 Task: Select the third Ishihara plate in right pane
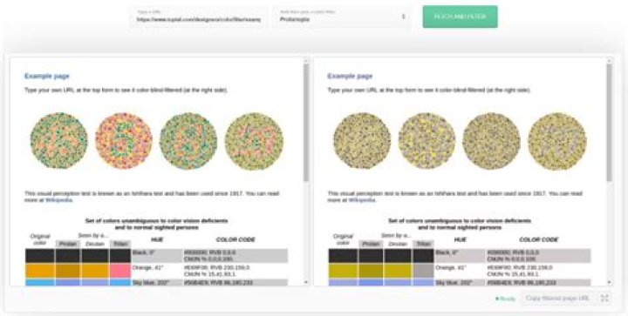(492, 141)
